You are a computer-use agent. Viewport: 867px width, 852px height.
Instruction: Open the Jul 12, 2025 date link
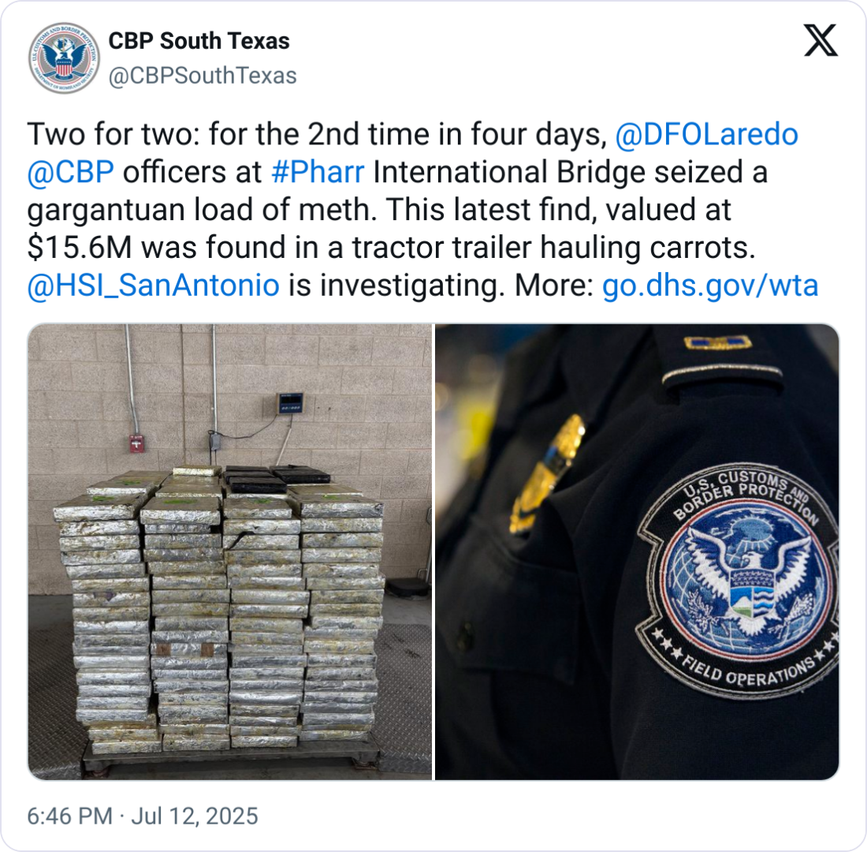(x=195, y=816)
